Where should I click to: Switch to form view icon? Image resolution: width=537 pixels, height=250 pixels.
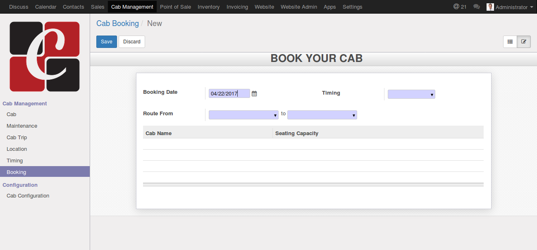(524, 42)
